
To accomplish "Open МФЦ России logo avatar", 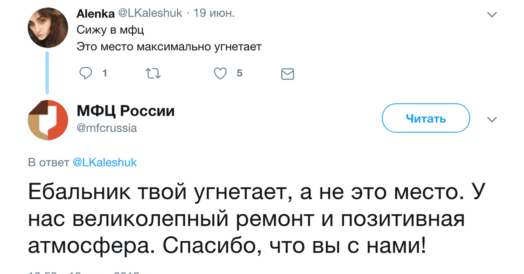I will [48, 120].
